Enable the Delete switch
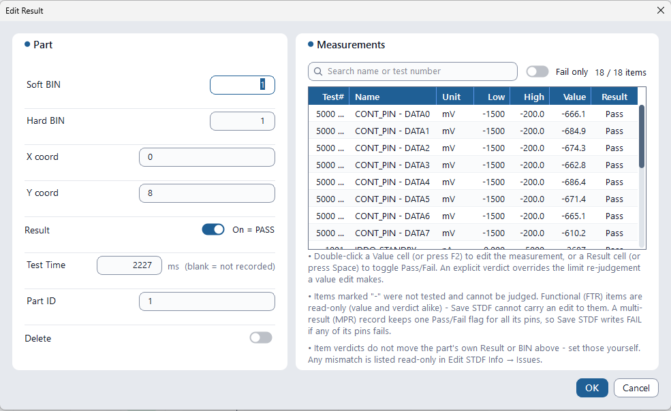The height and width of the screenshot is (411, 671). click(x=261, y=338)
